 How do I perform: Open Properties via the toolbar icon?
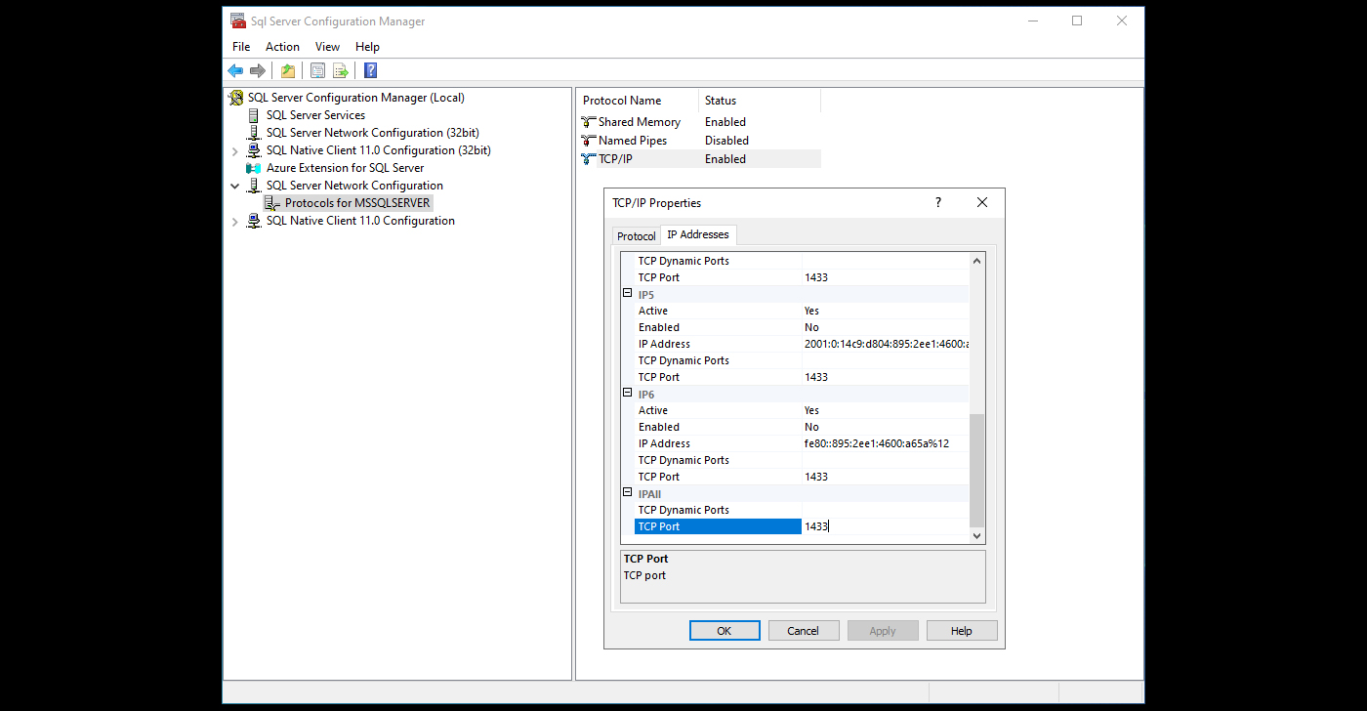click(x=317, y=70)
